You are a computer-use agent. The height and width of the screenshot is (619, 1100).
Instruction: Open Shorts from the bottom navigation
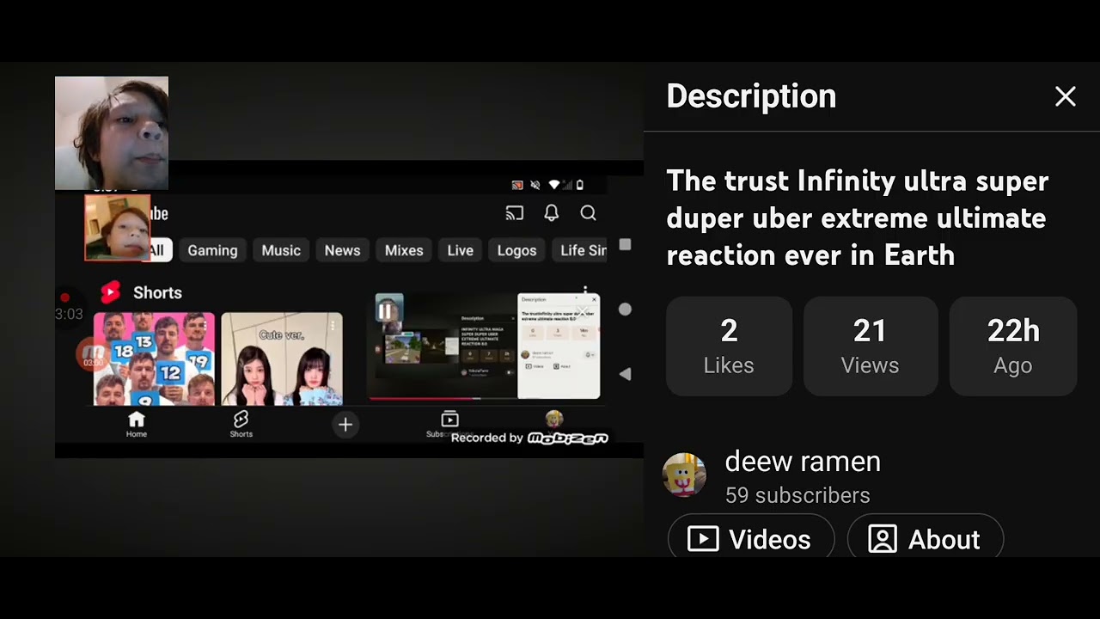241,425
